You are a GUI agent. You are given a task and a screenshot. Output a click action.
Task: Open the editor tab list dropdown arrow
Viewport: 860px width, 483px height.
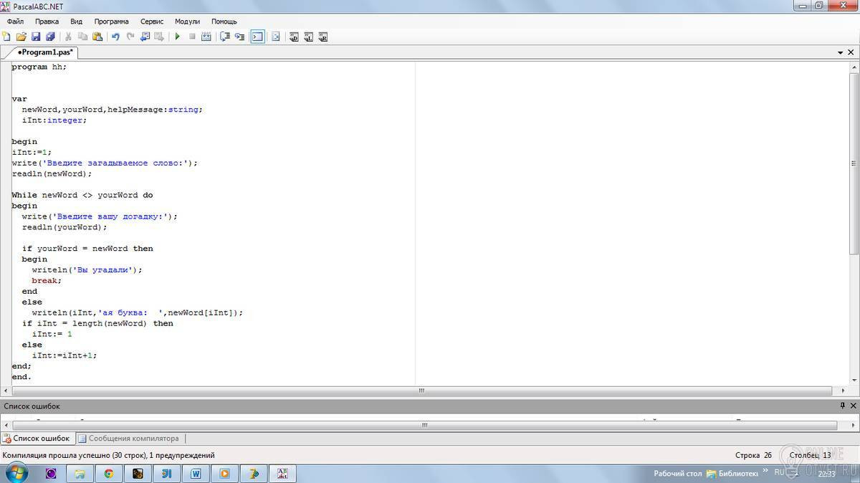click(841, 52)
